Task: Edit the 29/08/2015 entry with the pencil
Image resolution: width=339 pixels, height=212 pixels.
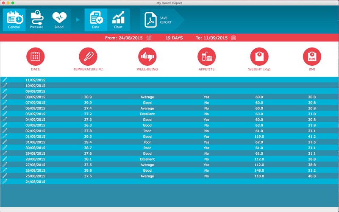Action: tap(5, 153)
